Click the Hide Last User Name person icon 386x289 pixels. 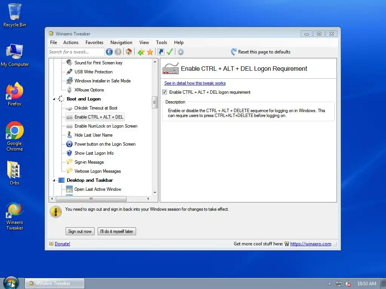pyautogui.click(x=69, y=135)
